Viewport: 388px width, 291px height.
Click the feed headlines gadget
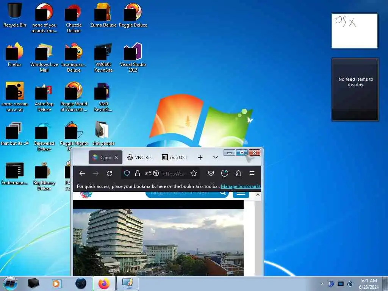355,89
